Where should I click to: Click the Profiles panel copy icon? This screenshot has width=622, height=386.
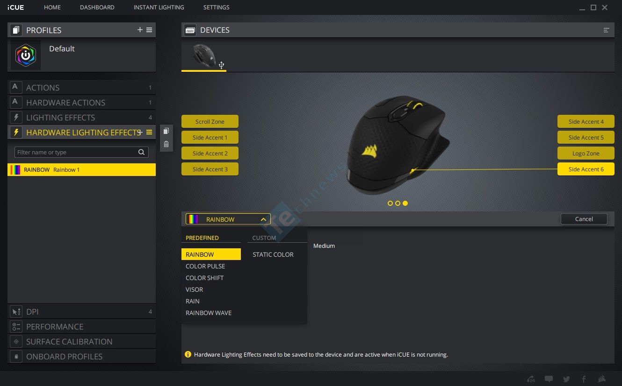[x=16, y=30]
